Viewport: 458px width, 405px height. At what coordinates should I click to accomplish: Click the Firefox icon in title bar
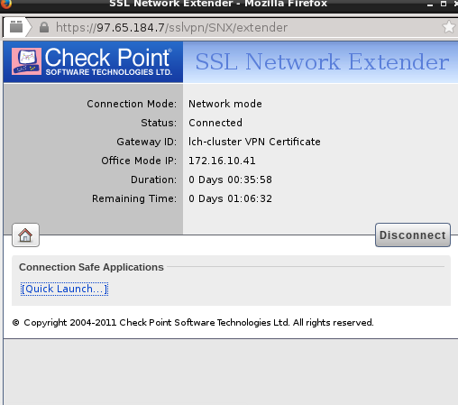coord(6,4)
